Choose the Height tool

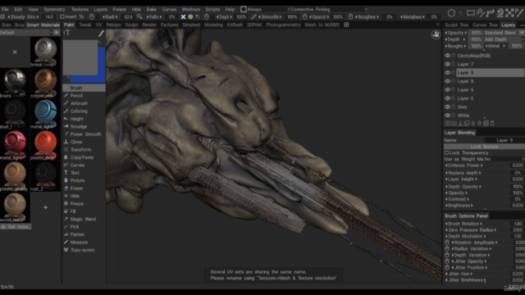coord(84,119)
